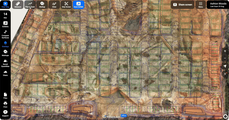Open the Exhibits panel

click(5, 24)
